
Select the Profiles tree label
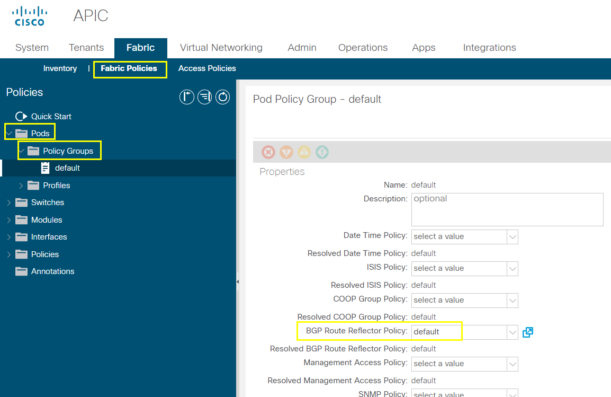tap(57, 186)
